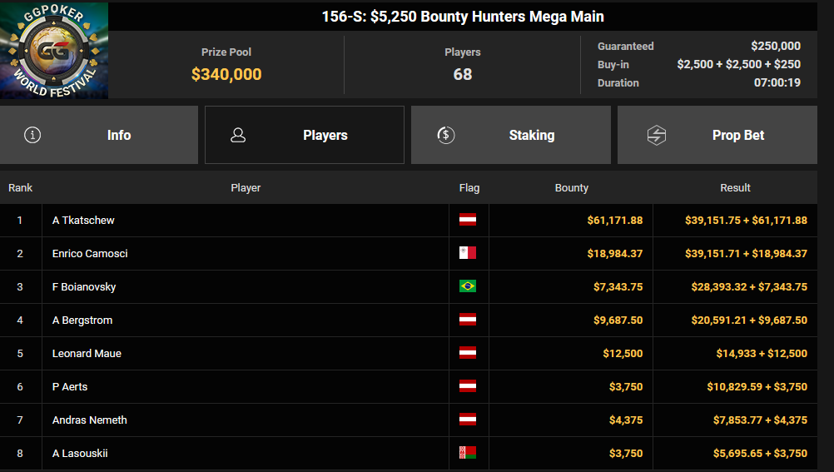Click the Brazil flag for F Boianovsky
Screen dimensions: 834x472
click(x=468, y=286)
